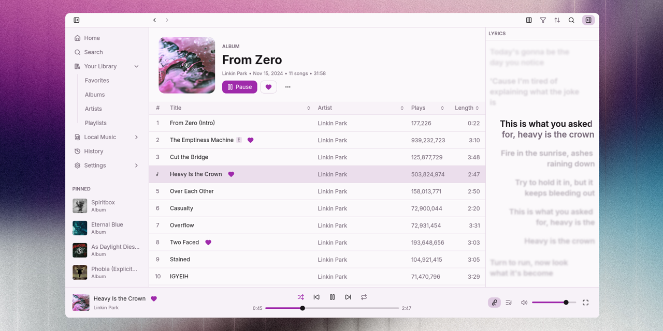Toggle the album favorite heart button
663x331 pixels.
click(x=268, y=87)
